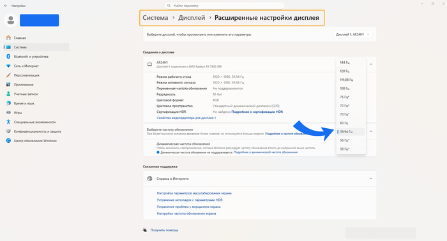Select 120 Гц refresh rate
Image resolution: width=447 pixels, height=241 pixels.
click(x=351, y=71)
